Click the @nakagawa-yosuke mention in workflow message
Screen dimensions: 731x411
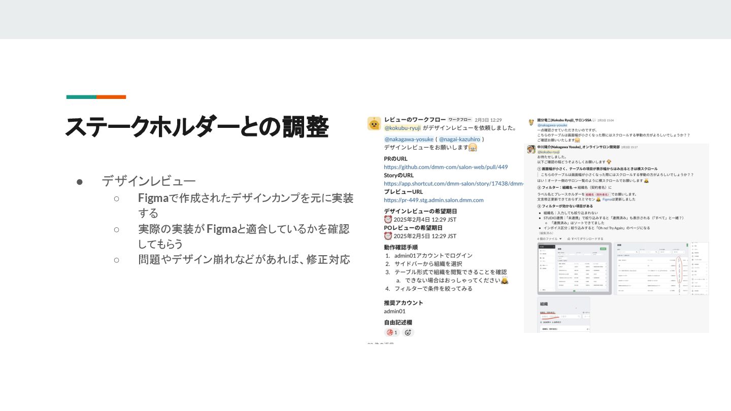click(409, 139)
